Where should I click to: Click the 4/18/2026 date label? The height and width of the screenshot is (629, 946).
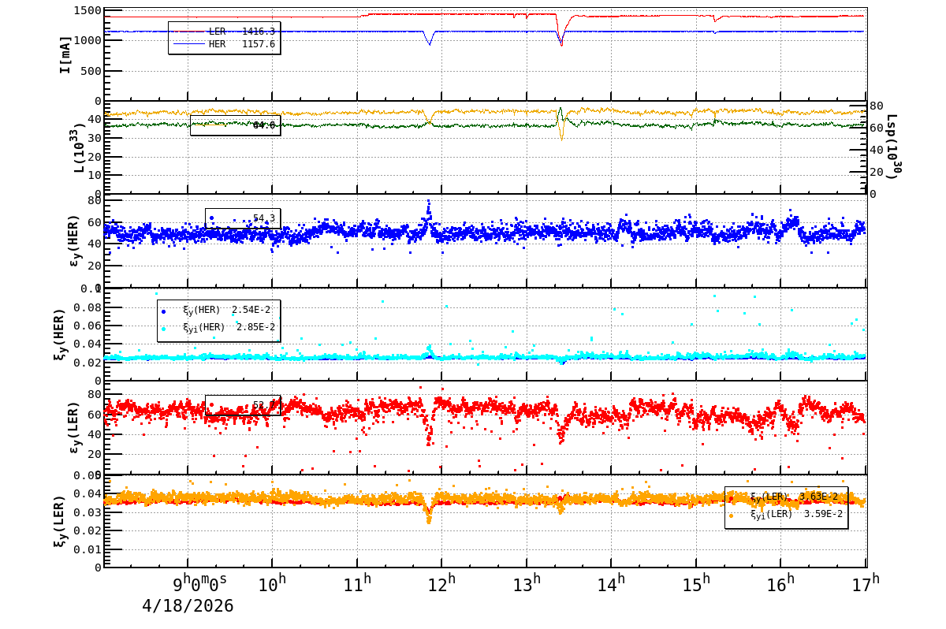click(188, 606)
